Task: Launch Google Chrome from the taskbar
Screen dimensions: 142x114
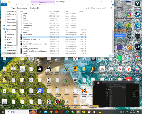Action: coord(51,112)
